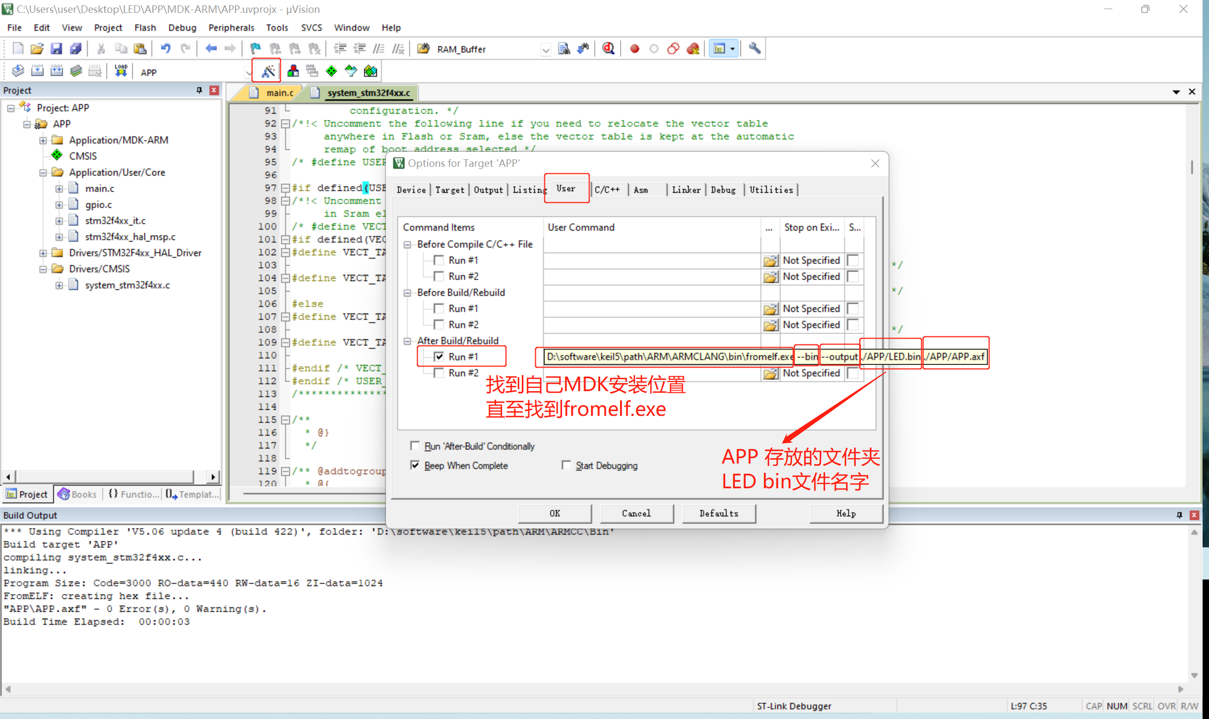Expand the main.c tree item
This screenshot has height=719, width=1209.
(59, 188)
